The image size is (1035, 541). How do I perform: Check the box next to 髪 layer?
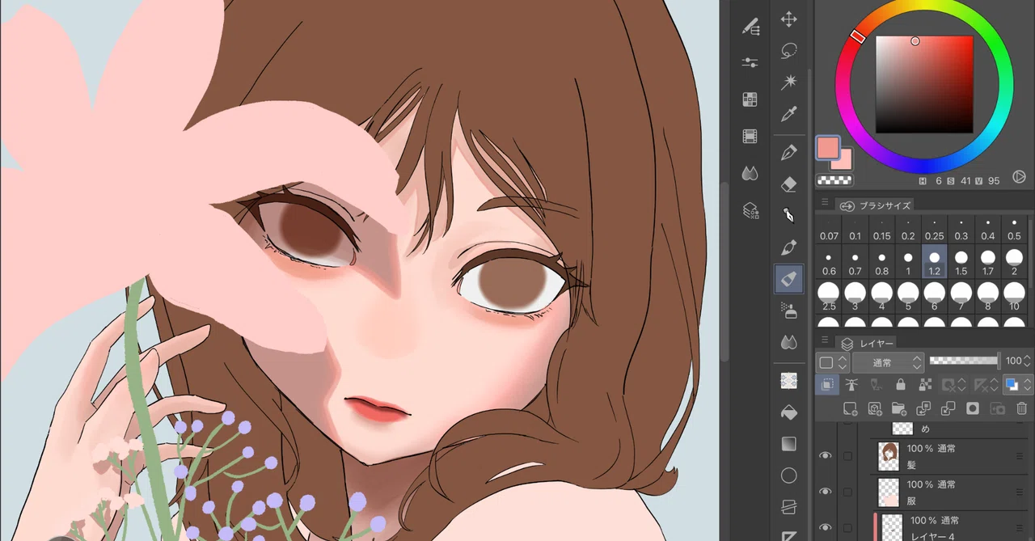coord(847,456)
